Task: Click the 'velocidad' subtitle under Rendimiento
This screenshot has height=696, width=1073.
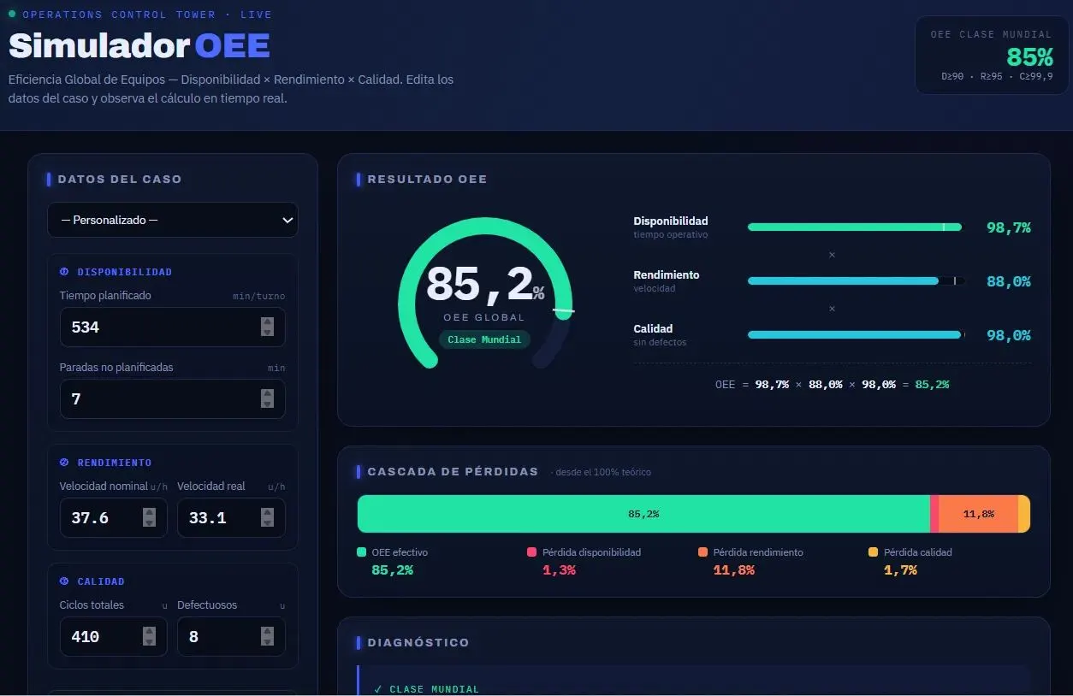Action: point(655,289)
